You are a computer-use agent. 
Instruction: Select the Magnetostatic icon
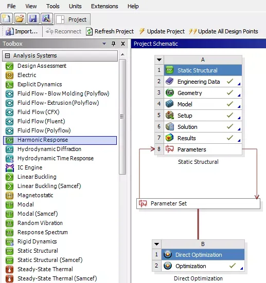[9, 195]
